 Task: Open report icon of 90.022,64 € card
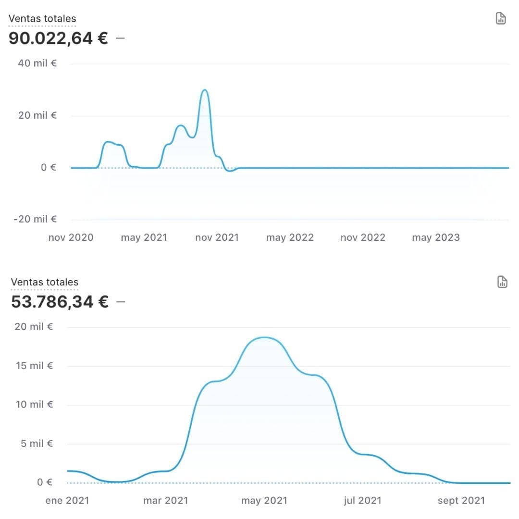point(501,19)
